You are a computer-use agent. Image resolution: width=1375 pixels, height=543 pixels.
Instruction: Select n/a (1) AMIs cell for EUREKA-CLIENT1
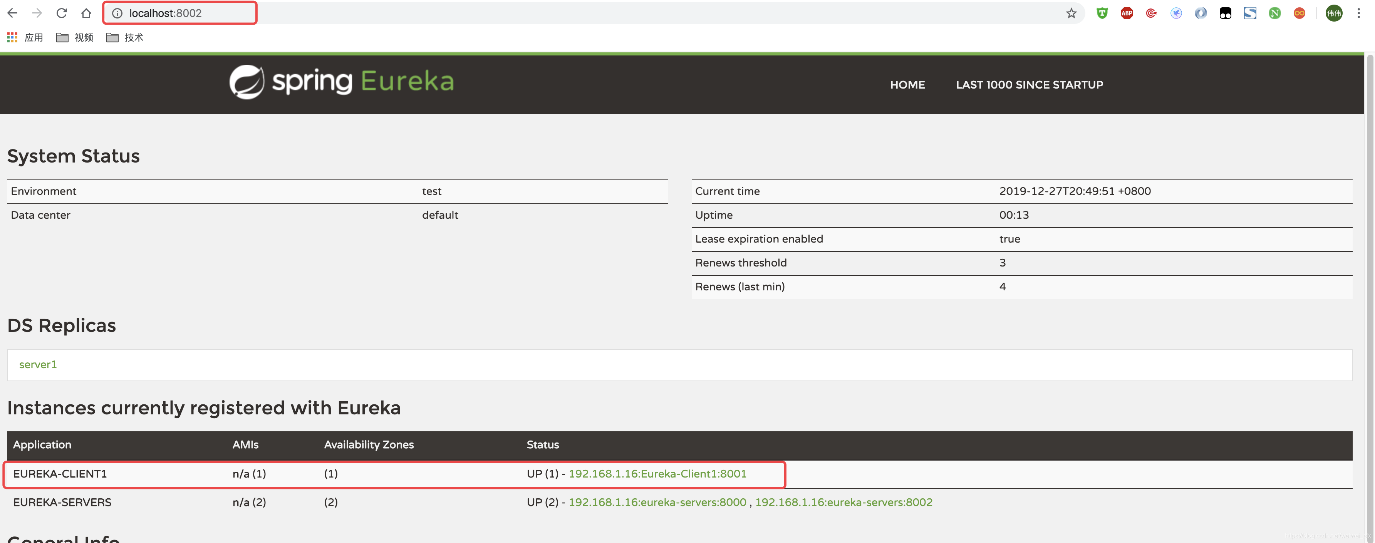(249, 474)
